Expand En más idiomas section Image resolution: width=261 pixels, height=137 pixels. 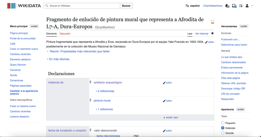coord(59,59)
